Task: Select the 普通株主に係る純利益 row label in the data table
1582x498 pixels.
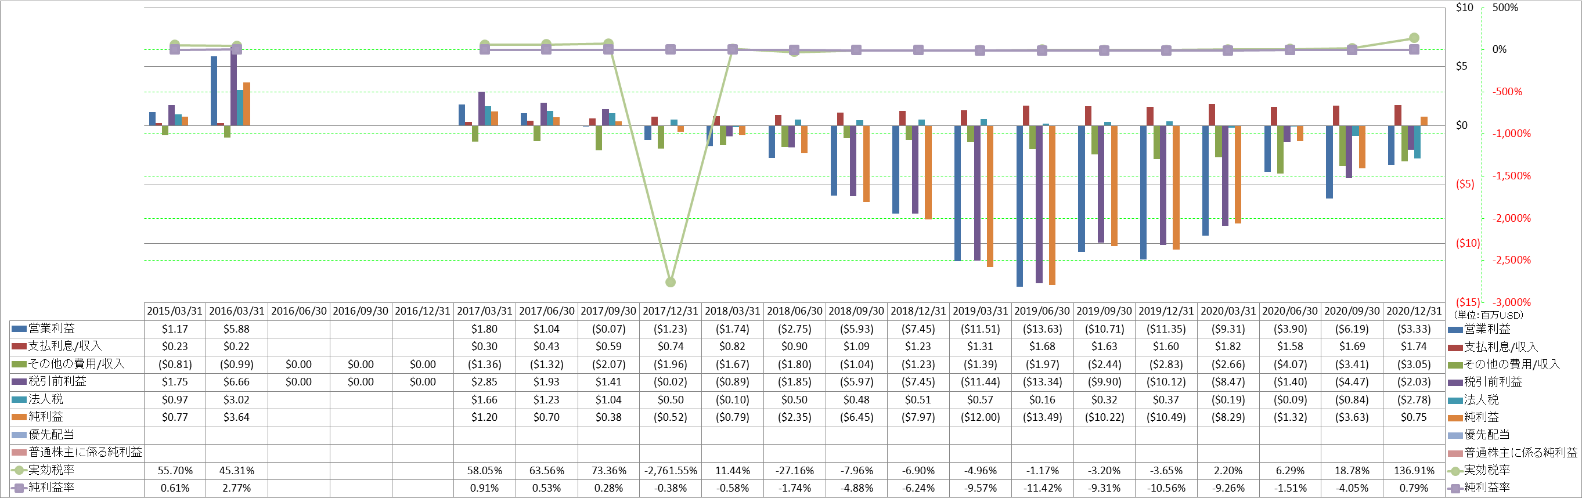Action: (85, 453)
